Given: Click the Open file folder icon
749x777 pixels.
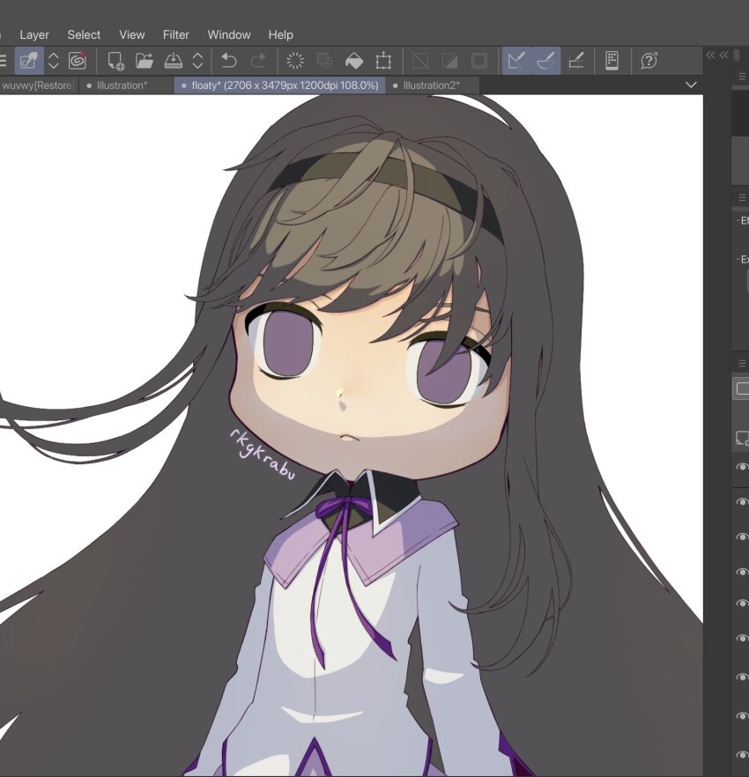Looking at the screenshot, I should [145, 61].
